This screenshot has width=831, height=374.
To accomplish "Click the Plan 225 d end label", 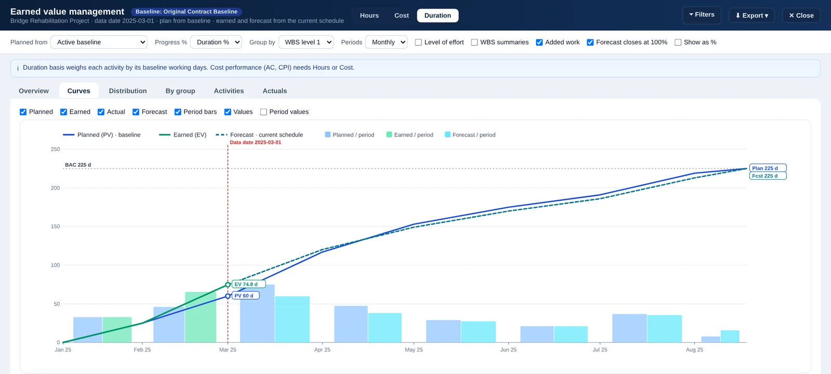I will click(x=768, y=168).
